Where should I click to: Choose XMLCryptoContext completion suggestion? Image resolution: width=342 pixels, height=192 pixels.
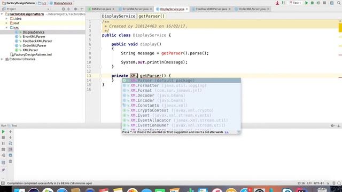click(x=181, y=110)
